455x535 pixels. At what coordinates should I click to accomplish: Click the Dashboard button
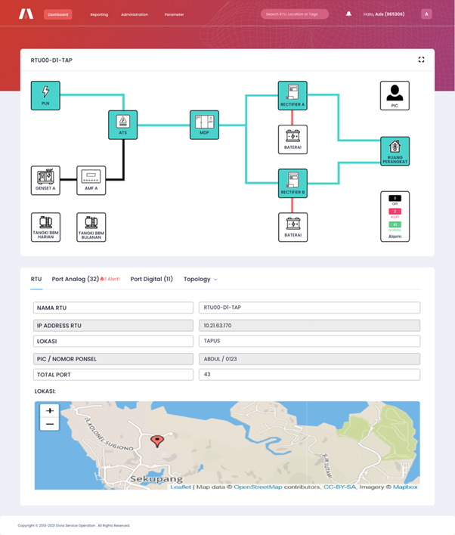click(57, 14)
